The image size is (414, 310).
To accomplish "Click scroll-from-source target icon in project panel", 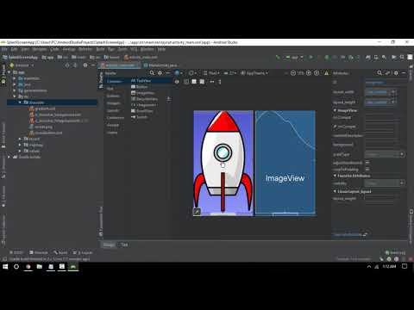I will coord(67,65).
